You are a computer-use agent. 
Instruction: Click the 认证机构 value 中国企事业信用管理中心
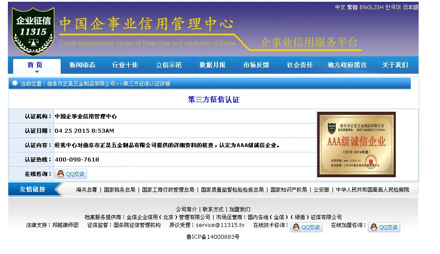coord(86,117)
